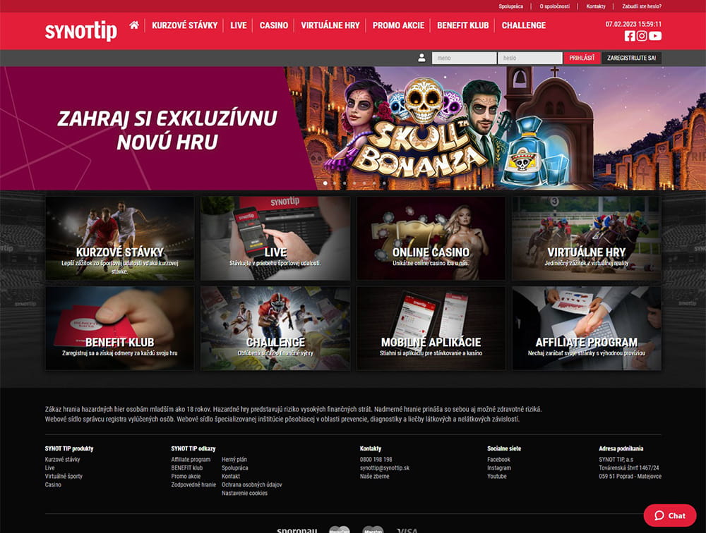Select the second banner carousel dot
Viewport: 706px width, 533px height.
point(335,183)
